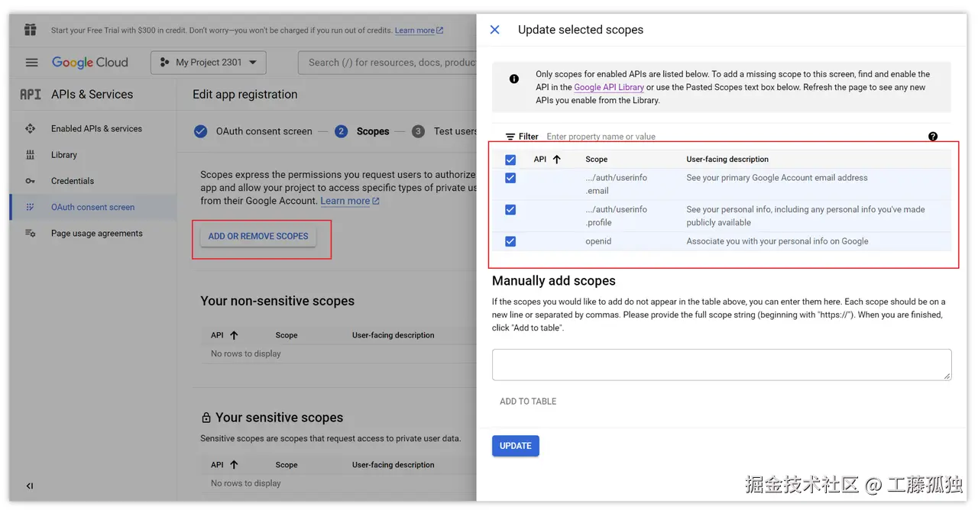Click the Google Cloud logo
Screen dimensions: 978x510
(x=89, y=62)
